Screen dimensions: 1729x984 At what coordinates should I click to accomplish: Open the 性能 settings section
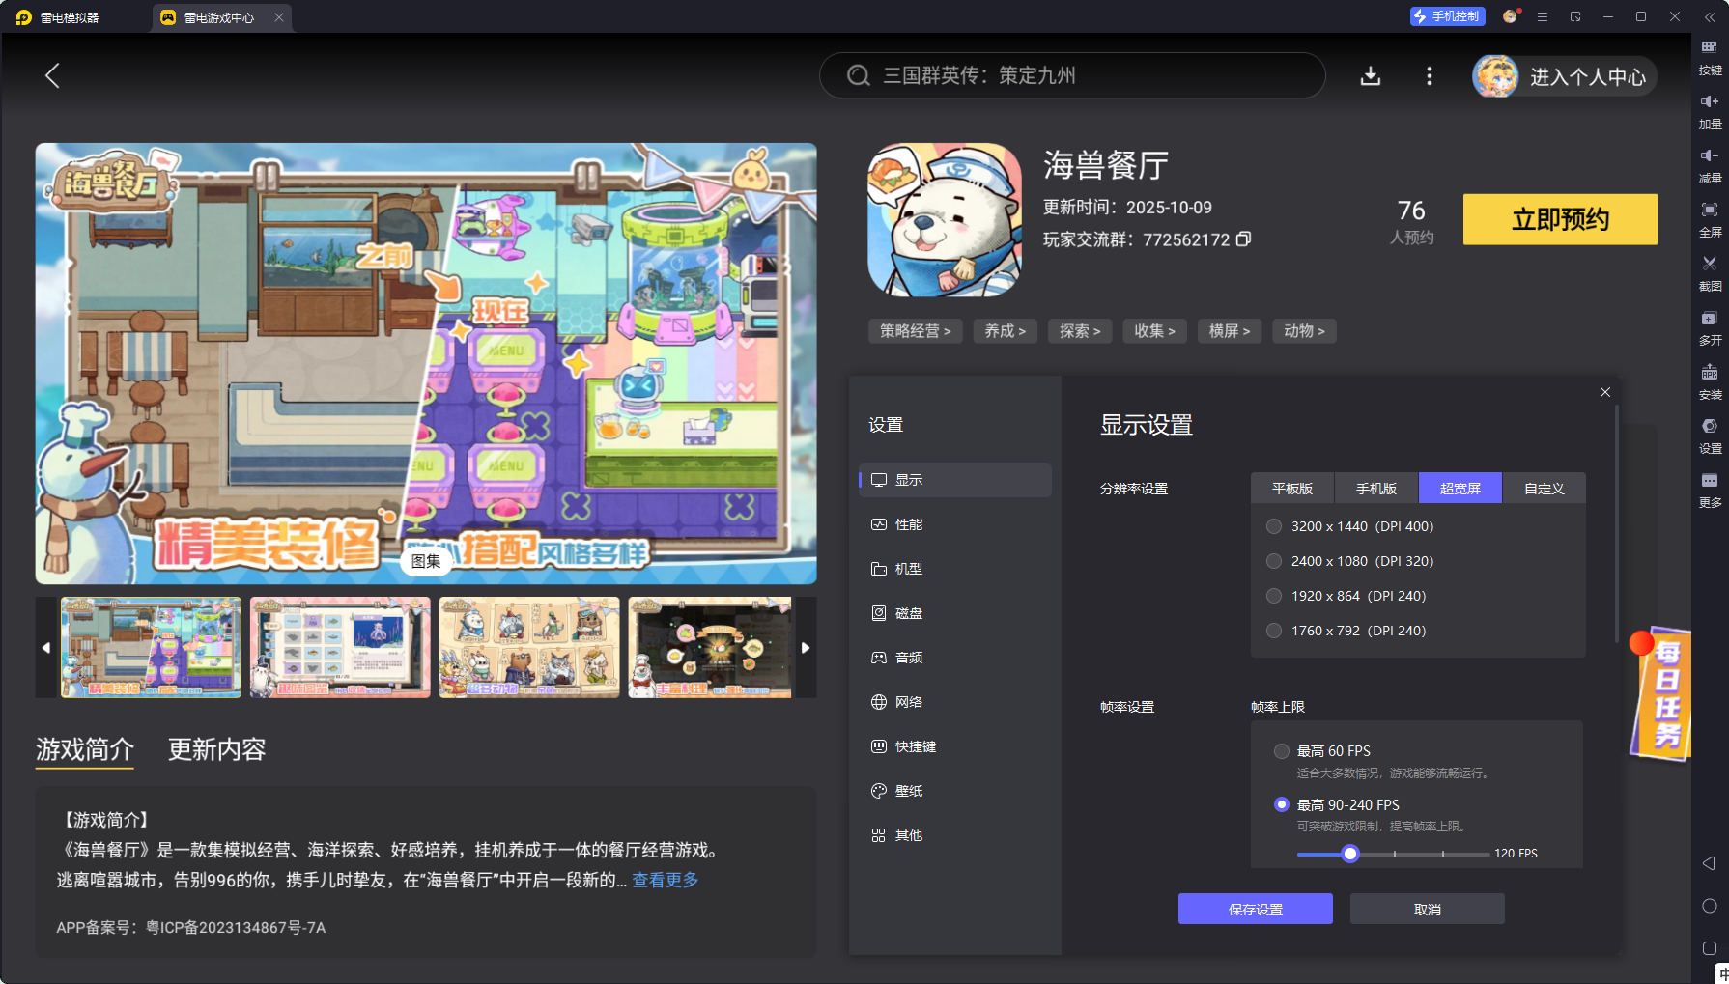[x=955, y=524]
